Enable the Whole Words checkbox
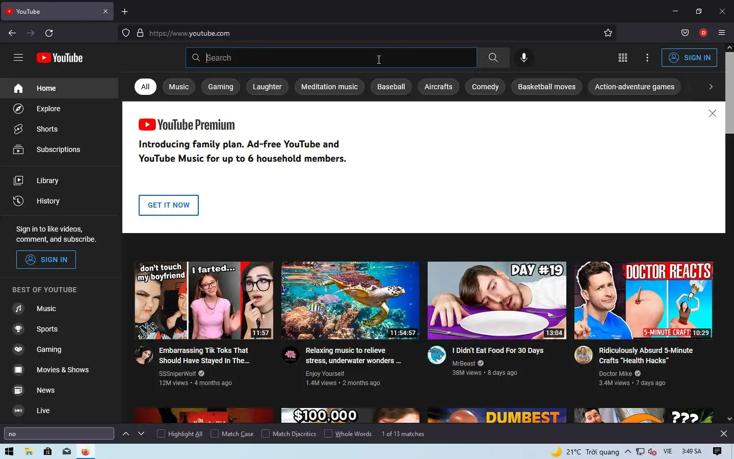The width and height of the screenshot is (734, 459). [x=328, y=434]
